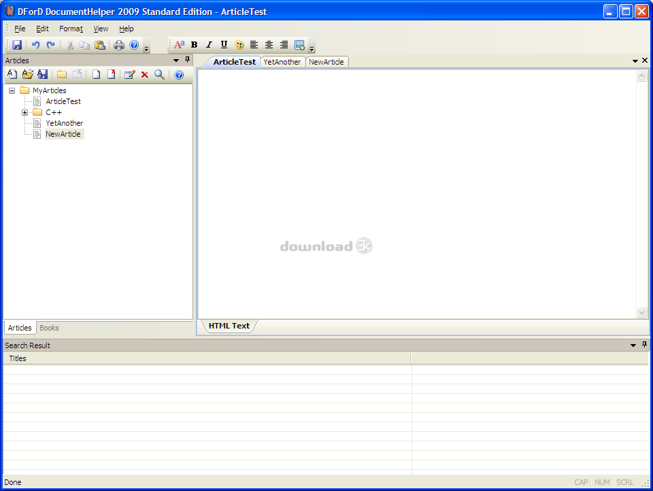The width and height of the screenshot is (653, 491).
Task: Click the Print icon in toolbar
Action: (119, 45)
